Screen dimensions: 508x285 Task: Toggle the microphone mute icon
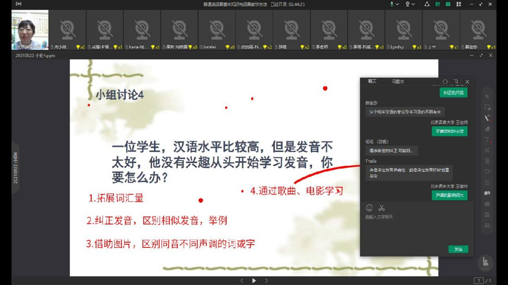click(x=392, y=4)
